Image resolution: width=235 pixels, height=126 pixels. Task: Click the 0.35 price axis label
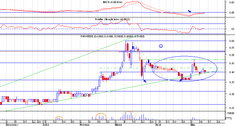pos(231,82)
